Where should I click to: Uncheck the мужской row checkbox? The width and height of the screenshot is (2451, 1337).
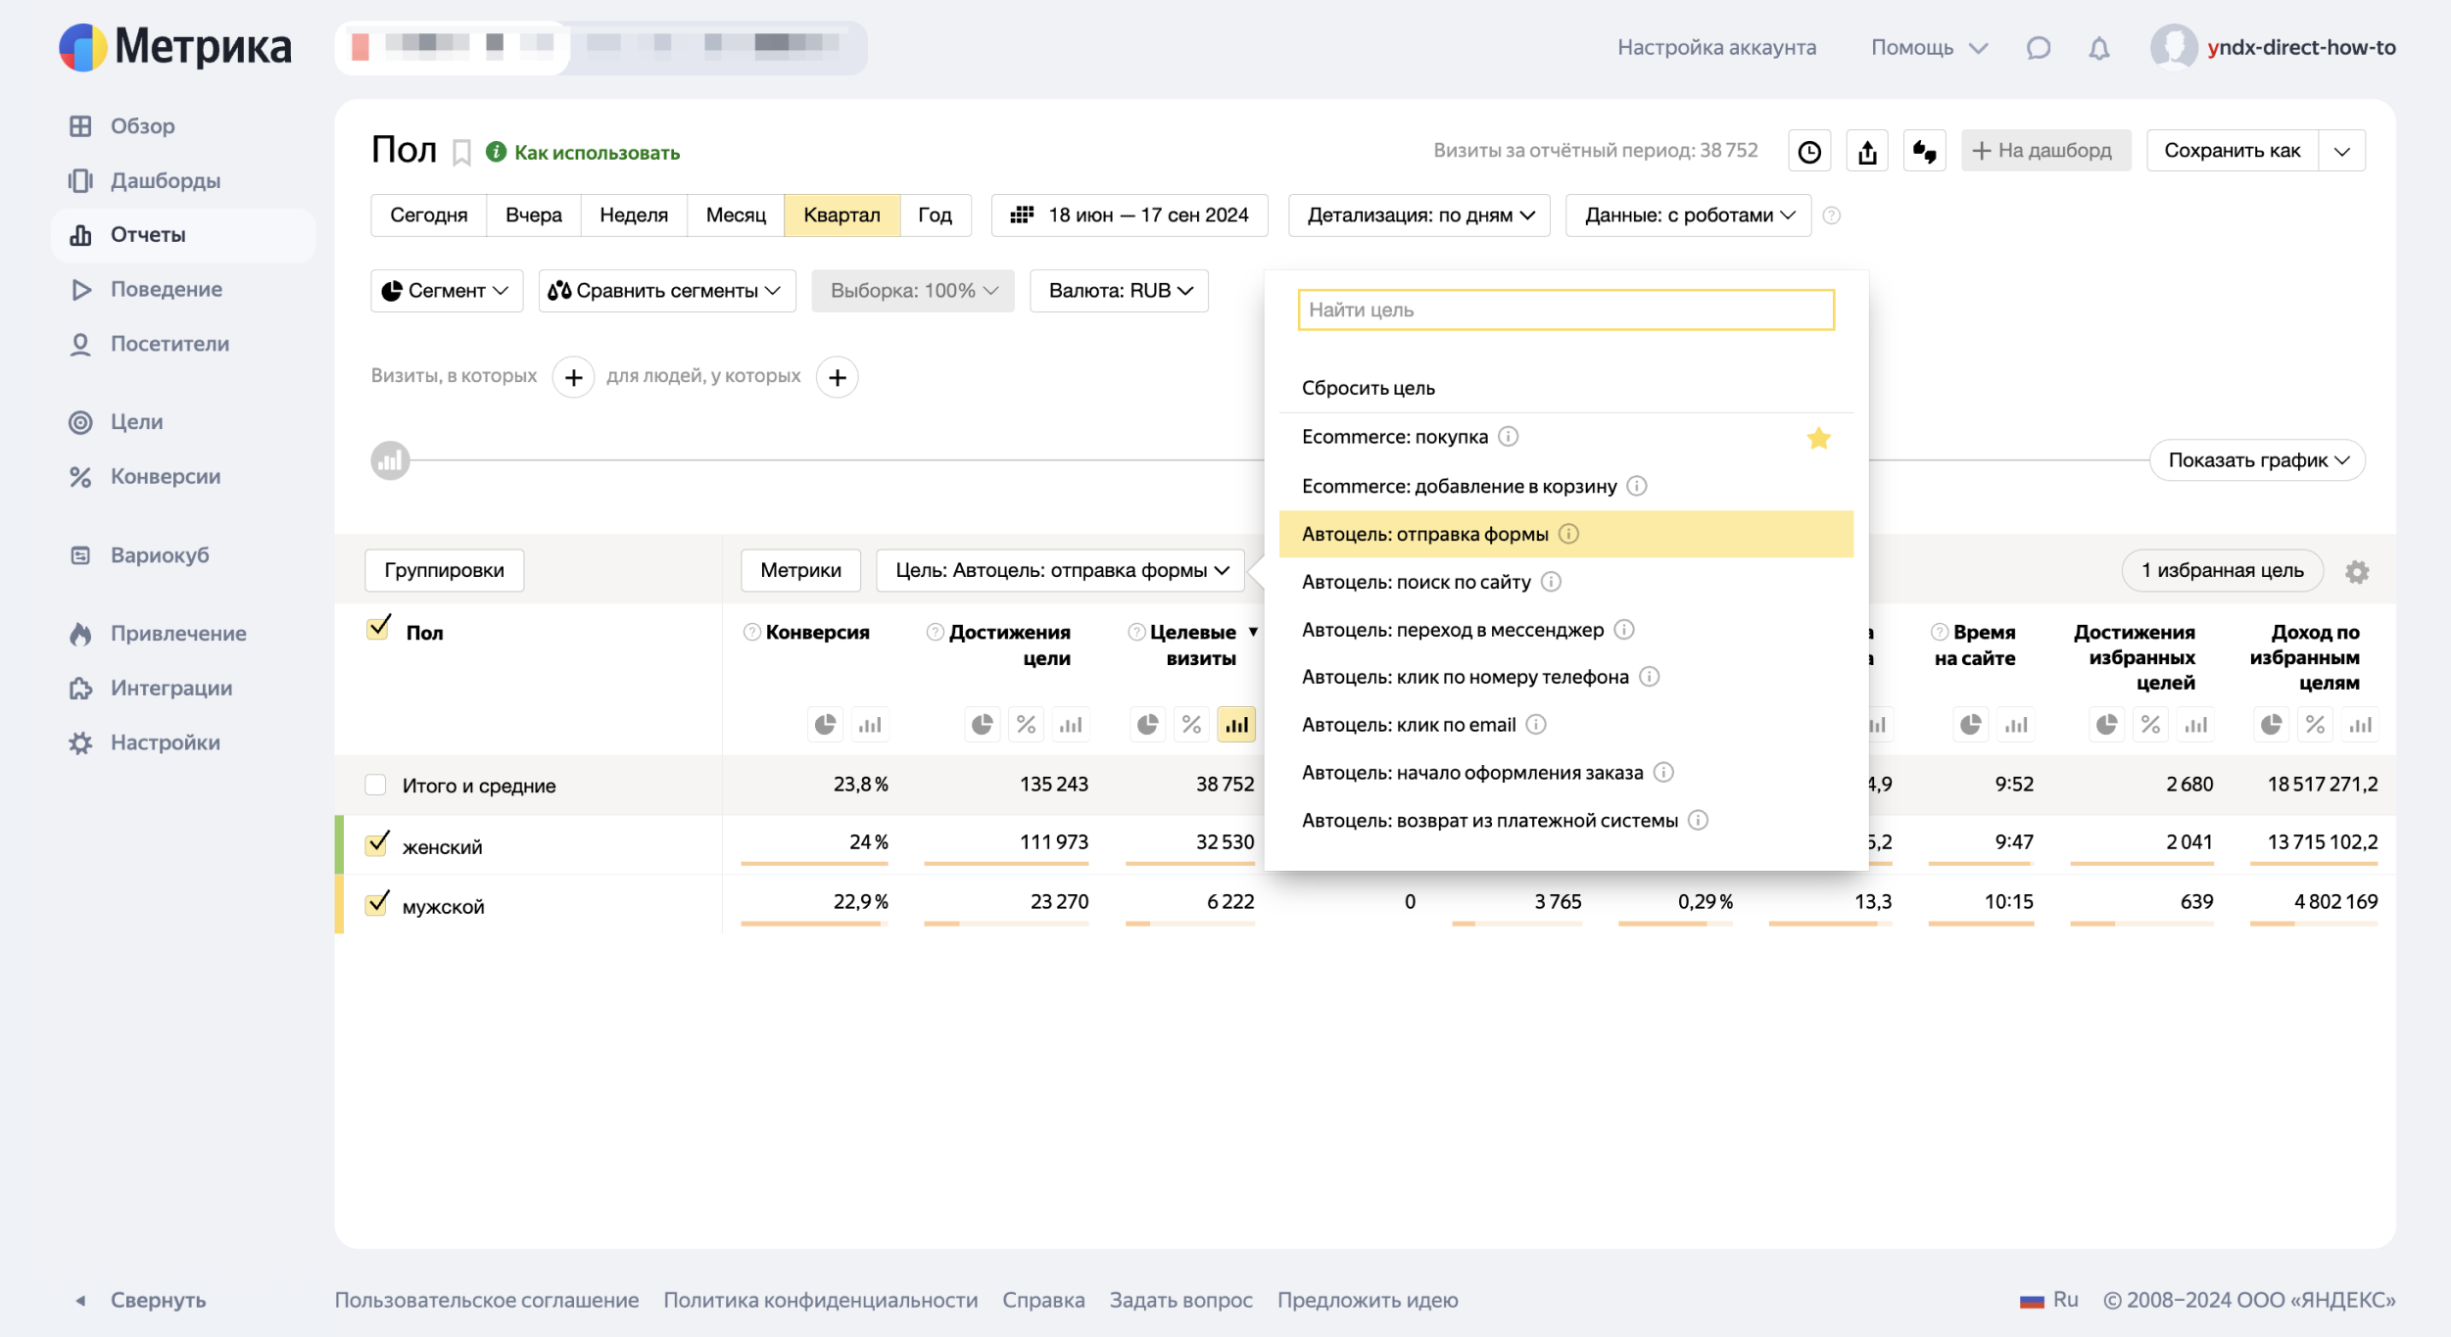[377, 903]
